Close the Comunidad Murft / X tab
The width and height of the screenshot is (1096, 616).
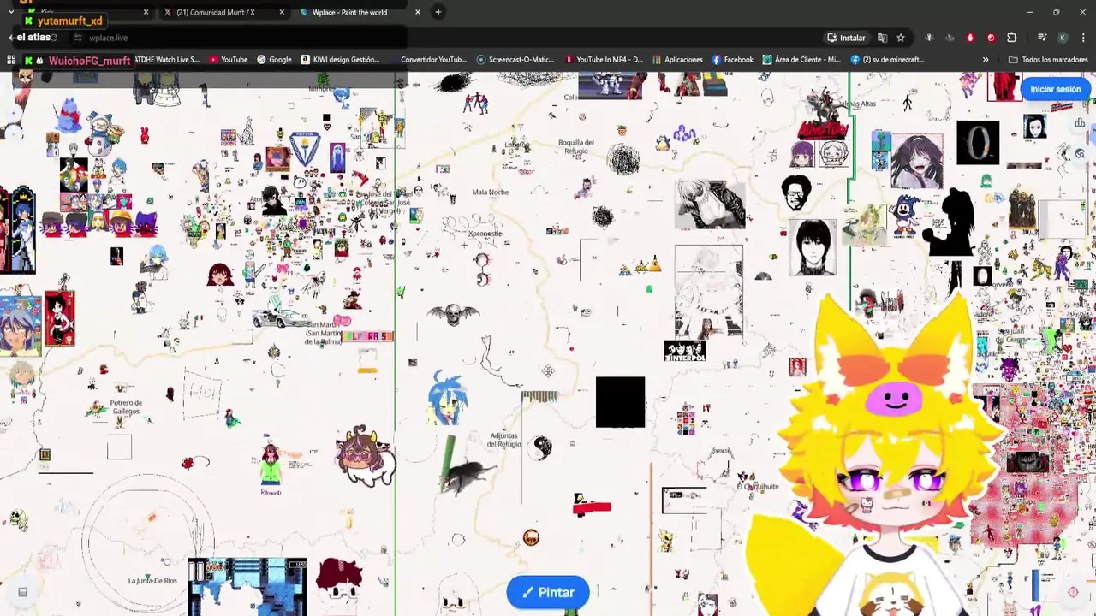282,12
